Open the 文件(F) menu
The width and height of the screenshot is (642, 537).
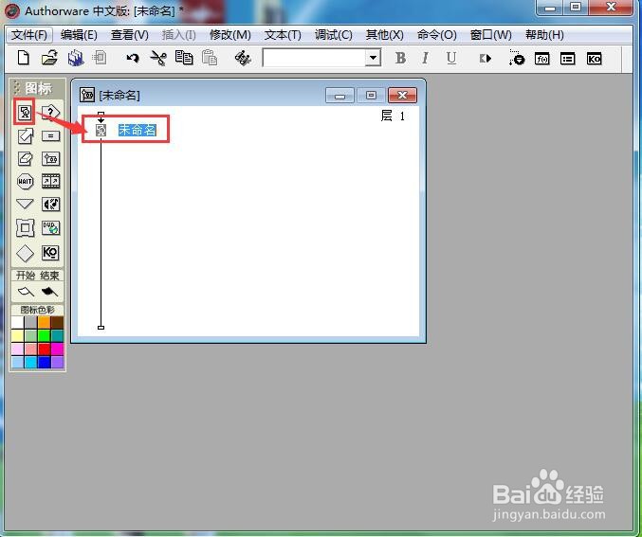tap(29, 35)
